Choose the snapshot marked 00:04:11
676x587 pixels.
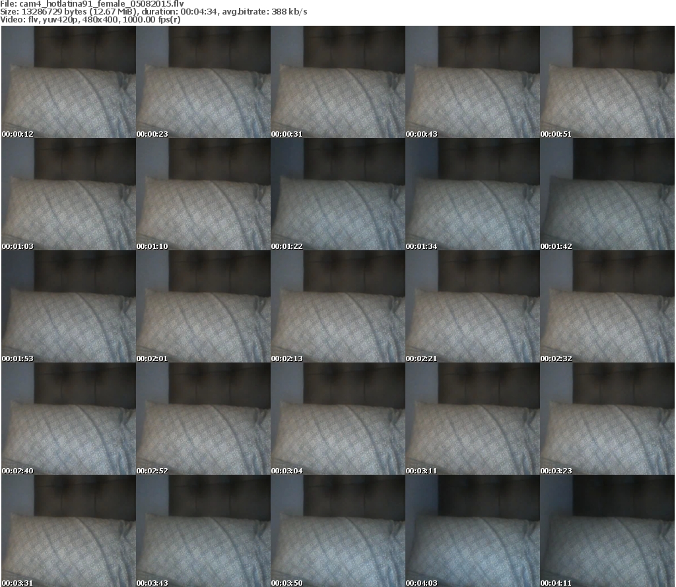click(607, 530)
